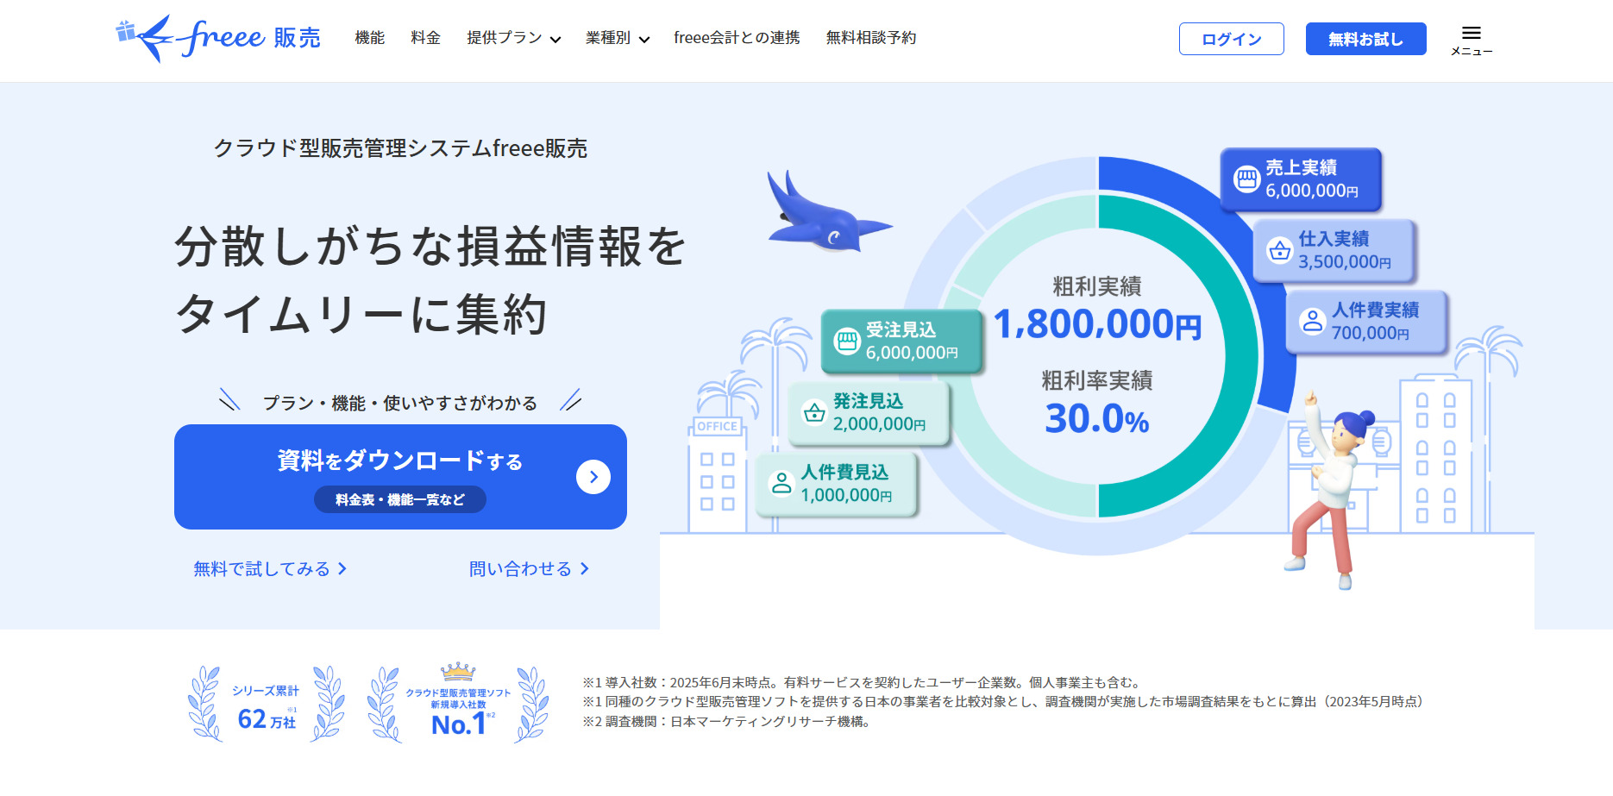This screenshot has height=796, width=1613.
Task: Click the 受注見込 6,000,000円 text
Action: click(912, 342)
